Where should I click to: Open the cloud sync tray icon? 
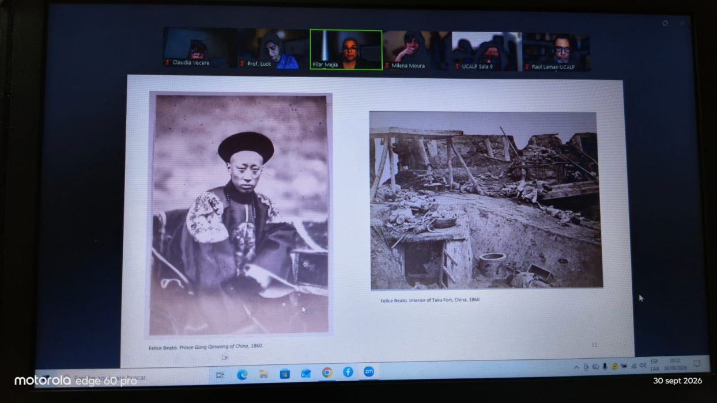pos(595,367)
